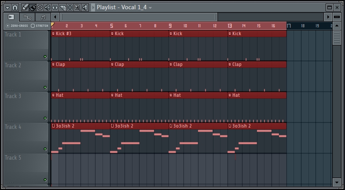The image size is (345, 190).
Task: Select the Track 5 header label
Action: tap(13, 157)
